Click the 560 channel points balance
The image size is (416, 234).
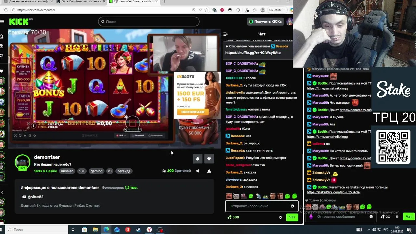(x=233, y=217)
